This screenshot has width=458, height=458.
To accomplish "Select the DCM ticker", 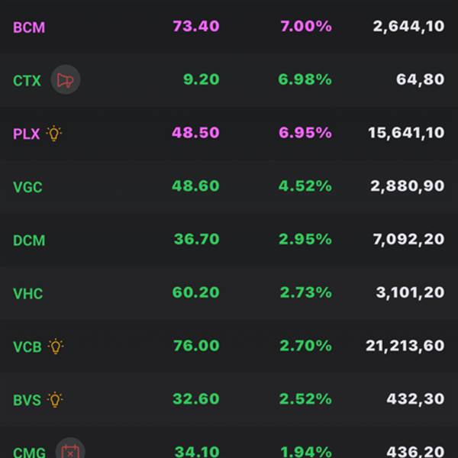I will (x=29, y=240).
